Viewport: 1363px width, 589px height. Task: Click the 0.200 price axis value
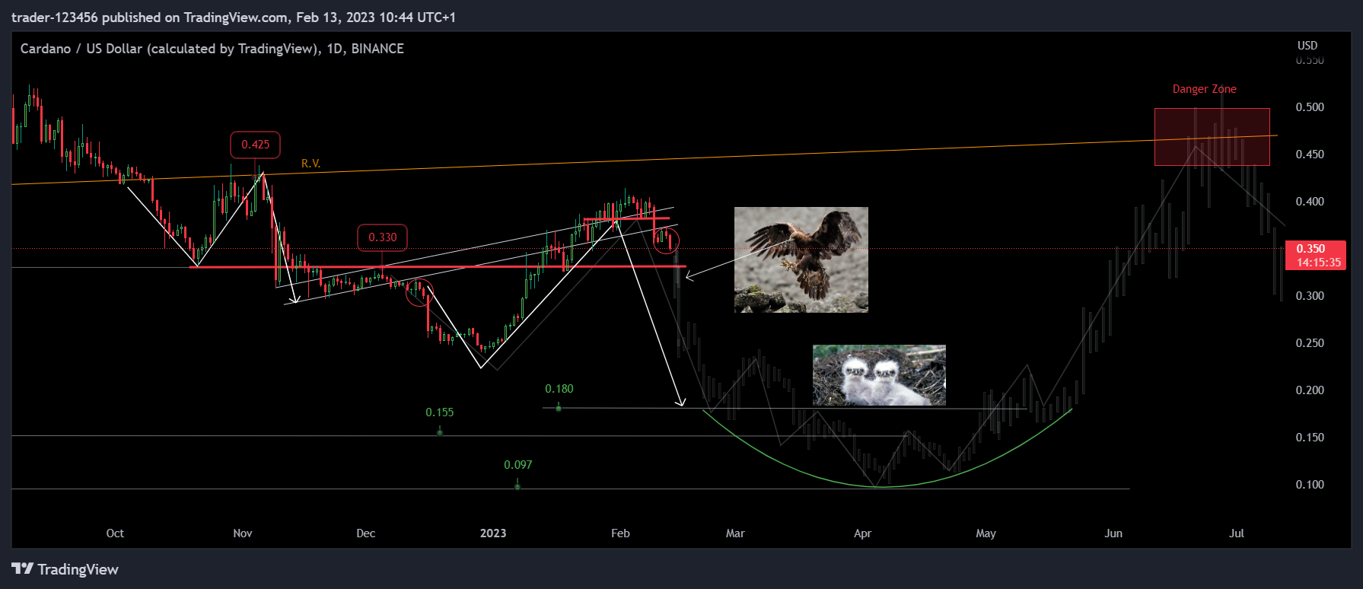pyautogui.click(x=1310, y=390)
